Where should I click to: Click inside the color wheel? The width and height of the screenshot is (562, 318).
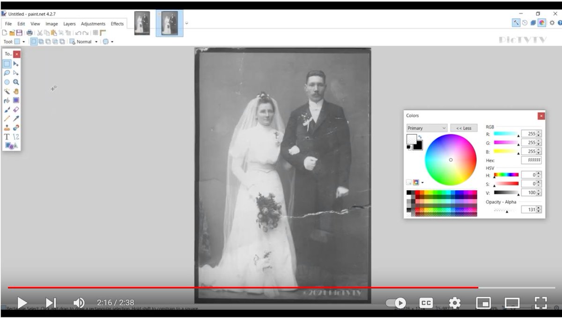(x=451, y=160)
